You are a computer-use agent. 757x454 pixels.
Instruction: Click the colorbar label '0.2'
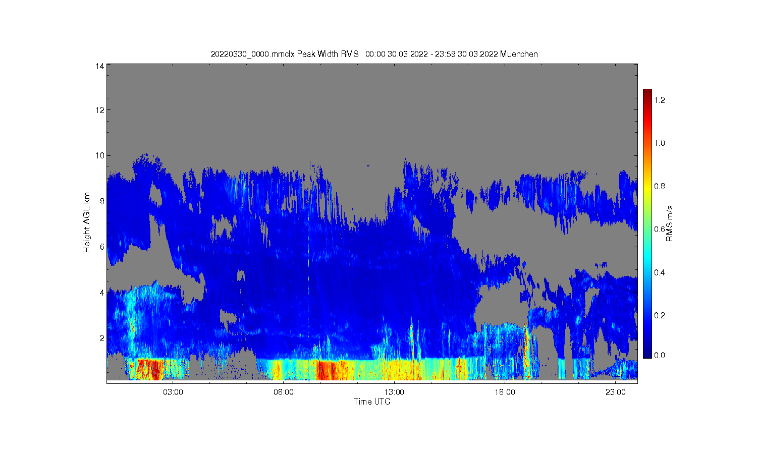[x=660, y=315]
